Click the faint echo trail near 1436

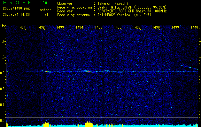coord(113,71)
